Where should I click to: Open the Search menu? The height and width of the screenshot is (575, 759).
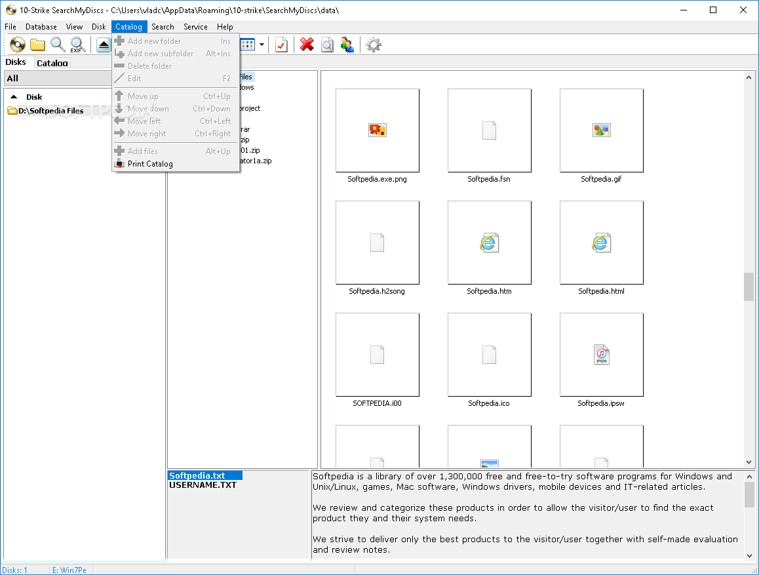(163, 27)
